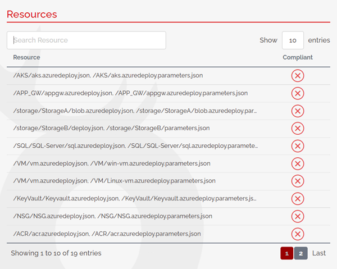Select the /APP_GW/appgw.azuredeploy.json resource entry

[x=130, y=93]
